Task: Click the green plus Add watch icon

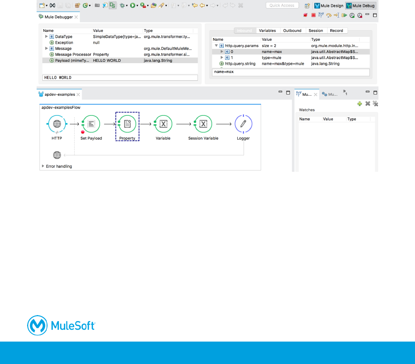Action: click(x=360, y=104)
